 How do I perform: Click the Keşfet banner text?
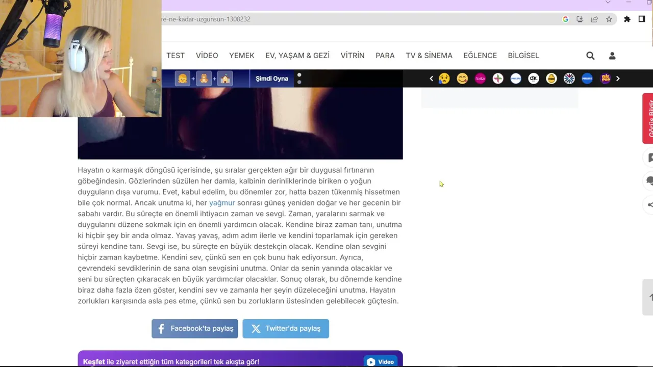click(x=171, y=361)
